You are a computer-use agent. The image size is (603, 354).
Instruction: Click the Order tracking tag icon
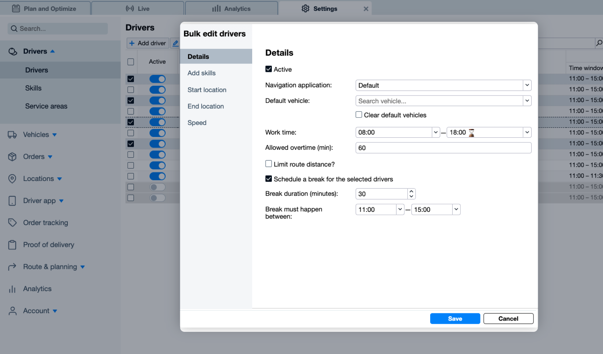(x=12, y=223)
